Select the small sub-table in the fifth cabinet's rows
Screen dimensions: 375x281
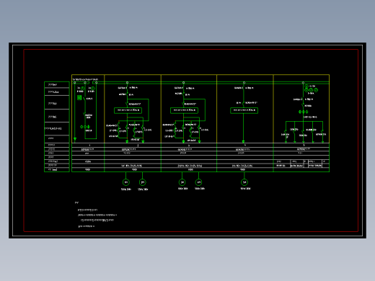tap(302, 164)
